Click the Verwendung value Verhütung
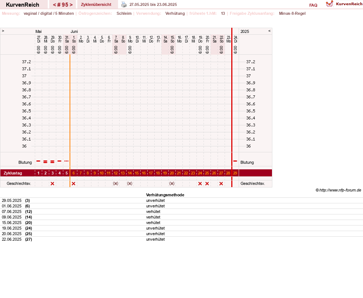This screenshot has width=363, height=298. tap(175, 13)
